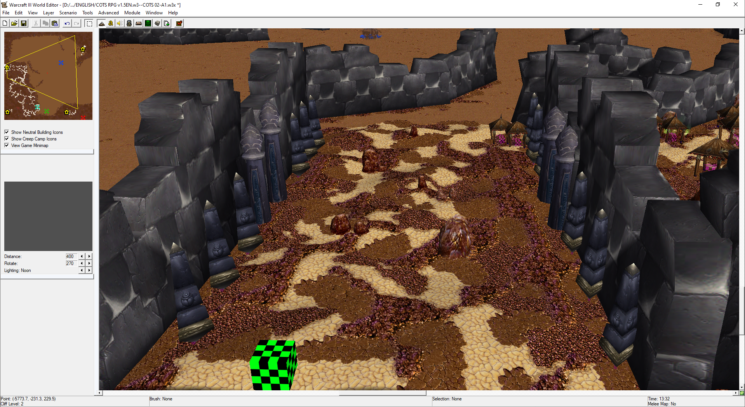The height and width of the screenshot is (407, 745).
Task: Open the Edit menu
Action: (19, 13)
